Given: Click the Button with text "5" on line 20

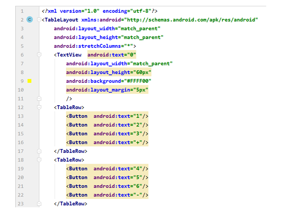Looking at the screenshot, I should [x=107, y=178].
